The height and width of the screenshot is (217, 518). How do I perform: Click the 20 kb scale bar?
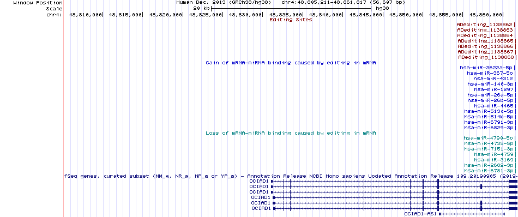point(291,8)
